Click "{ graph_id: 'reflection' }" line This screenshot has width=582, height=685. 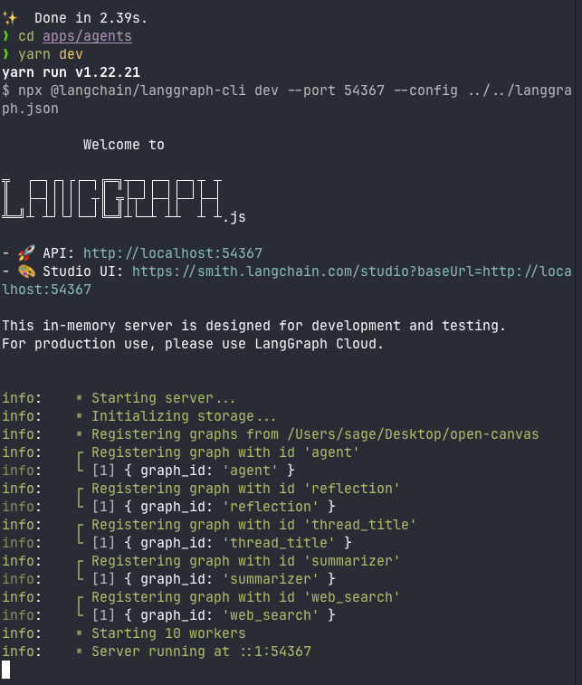[x=230, y=507]
